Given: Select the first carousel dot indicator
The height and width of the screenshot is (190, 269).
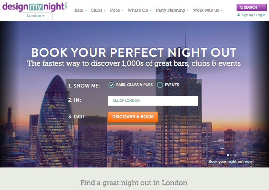Looking at the screenshot, I should point(228,155).
